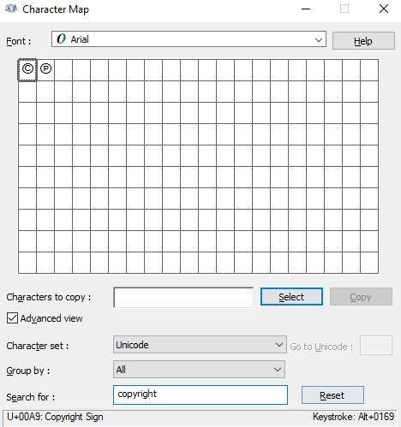Click the Help button
This screenshot has height=427, width=401.
pos(363,41)
